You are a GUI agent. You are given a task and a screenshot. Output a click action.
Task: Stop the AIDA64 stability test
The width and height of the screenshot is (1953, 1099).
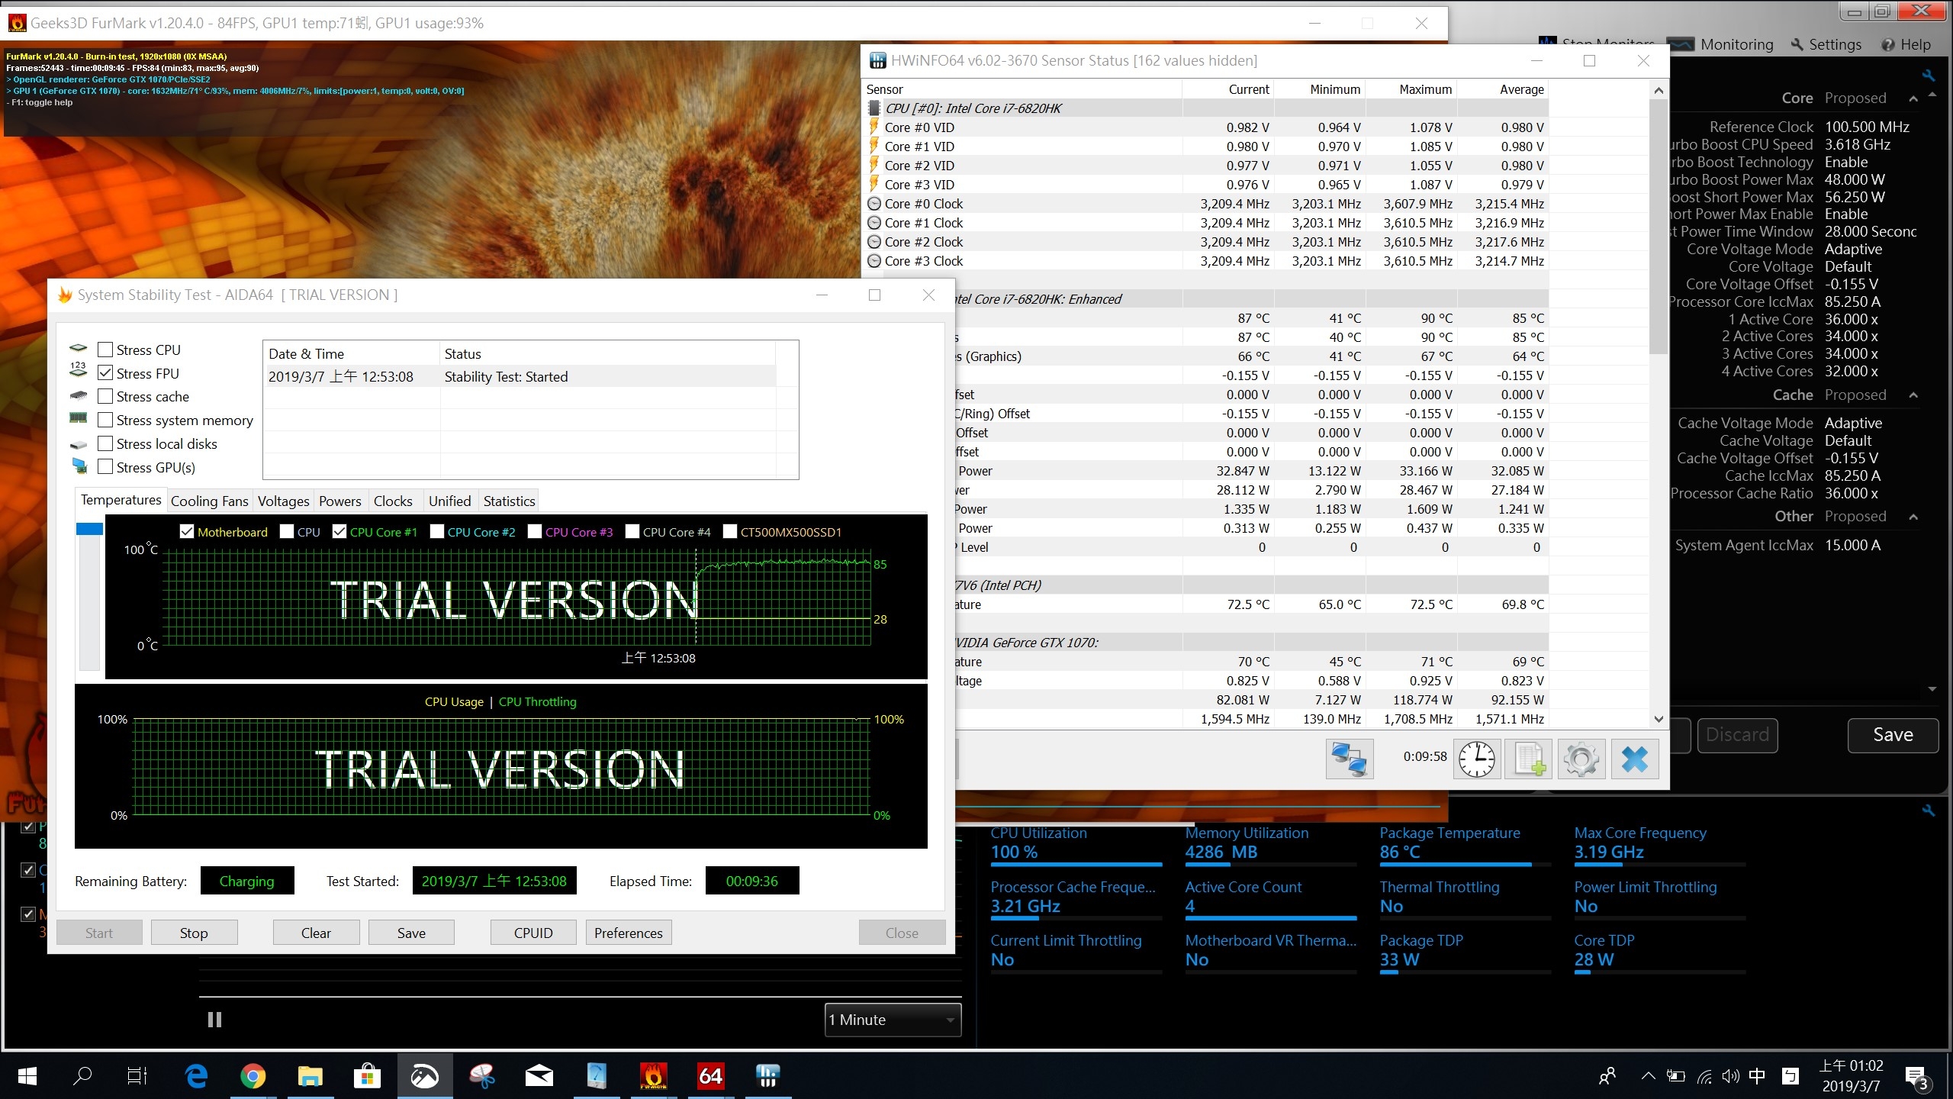tap(194, 933)
